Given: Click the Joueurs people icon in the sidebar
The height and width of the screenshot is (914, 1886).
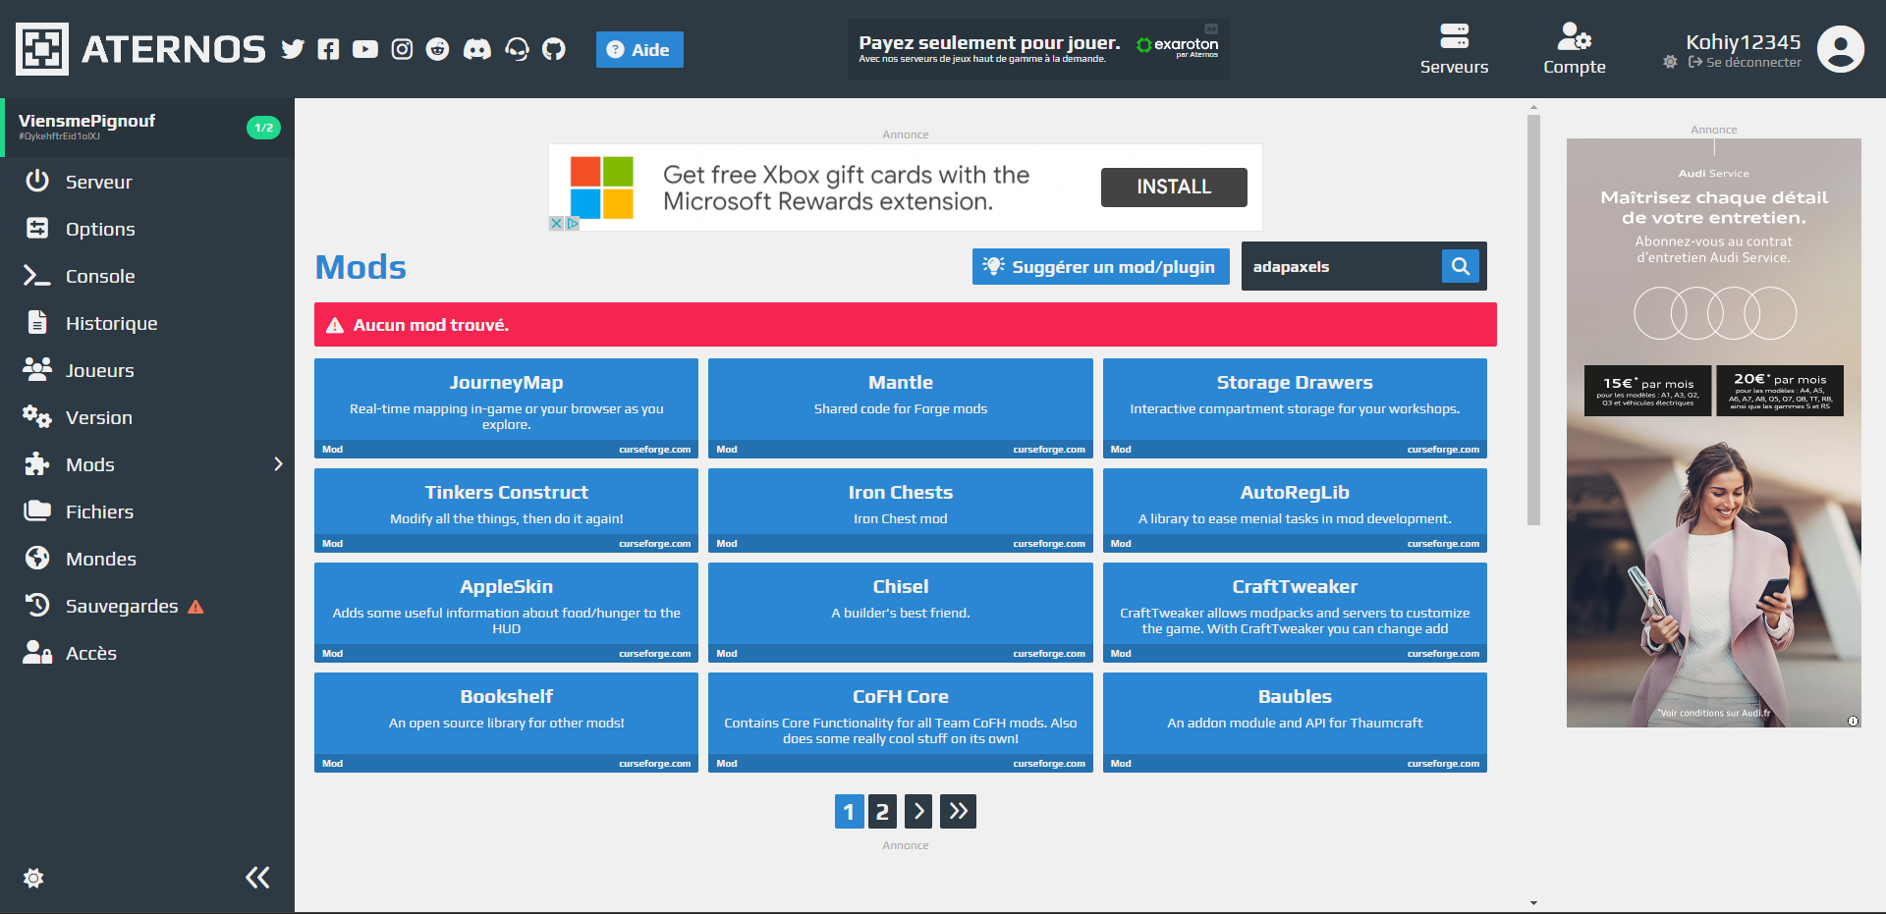Looking at the screenshot, I should tap(37, 369).
